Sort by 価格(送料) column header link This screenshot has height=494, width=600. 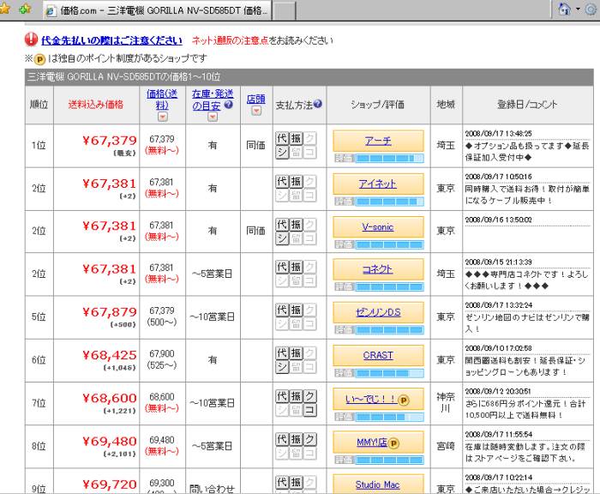(162, 99)
